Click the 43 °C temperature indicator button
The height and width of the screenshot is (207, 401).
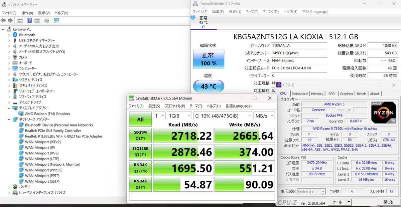pyautogui.click(x=209, y=87)
